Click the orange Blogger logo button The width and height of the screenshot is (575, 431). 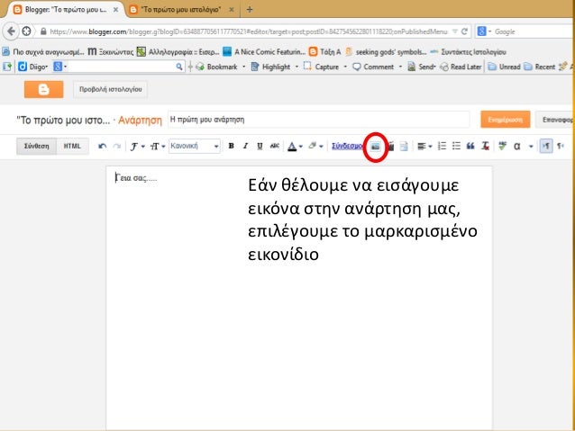(x=43, y=89)
